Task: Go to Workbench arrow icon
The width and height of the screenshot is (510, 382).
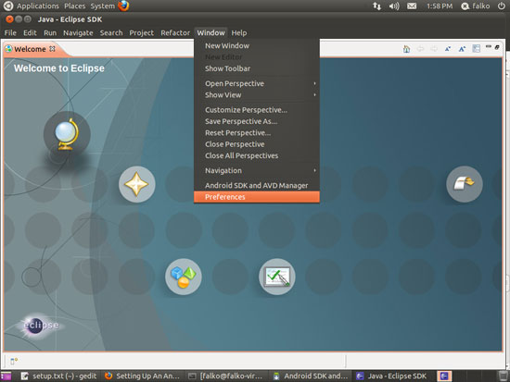Action: [x=465, y=184]
